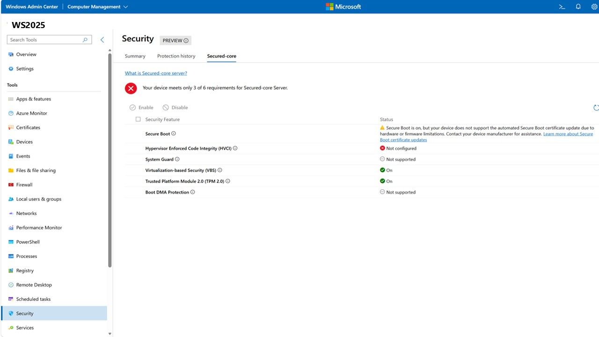Switch to the Protection history tab
This screenshot has width=599, height=337.
(176, 56)
